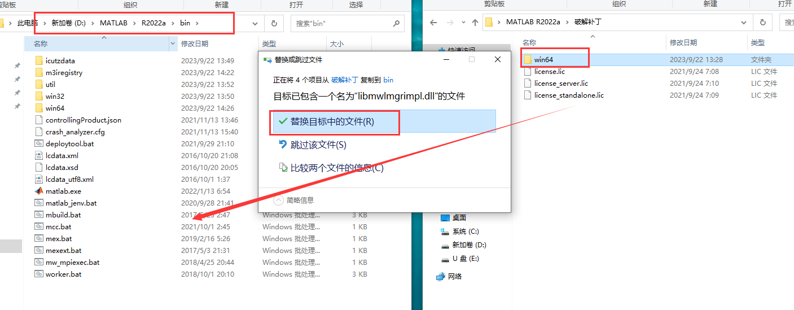
Task: Select the file named mexext.bat
Action: pos(63,250)
